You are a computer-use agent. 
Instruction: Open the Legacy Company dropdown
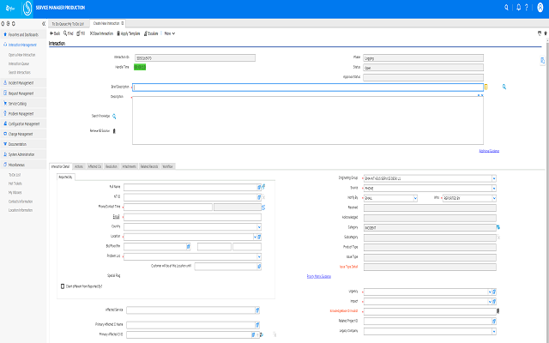click(x=494, y=331)
